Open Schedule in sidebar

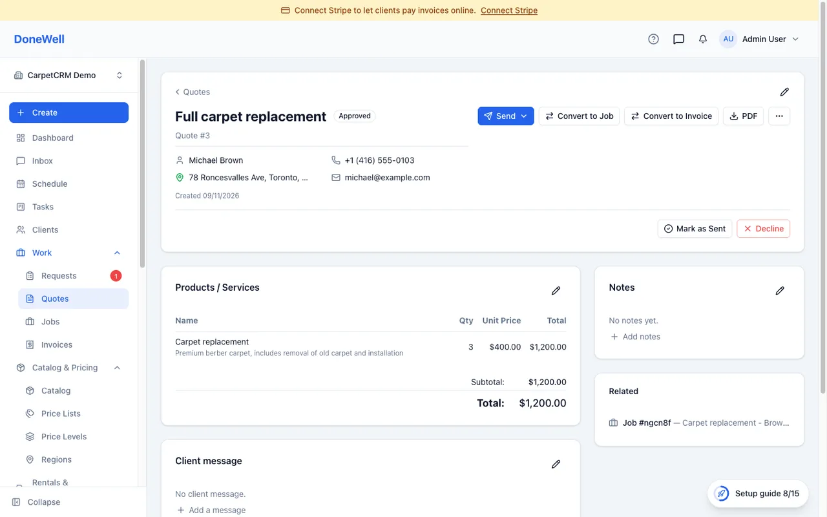(68, 184)
